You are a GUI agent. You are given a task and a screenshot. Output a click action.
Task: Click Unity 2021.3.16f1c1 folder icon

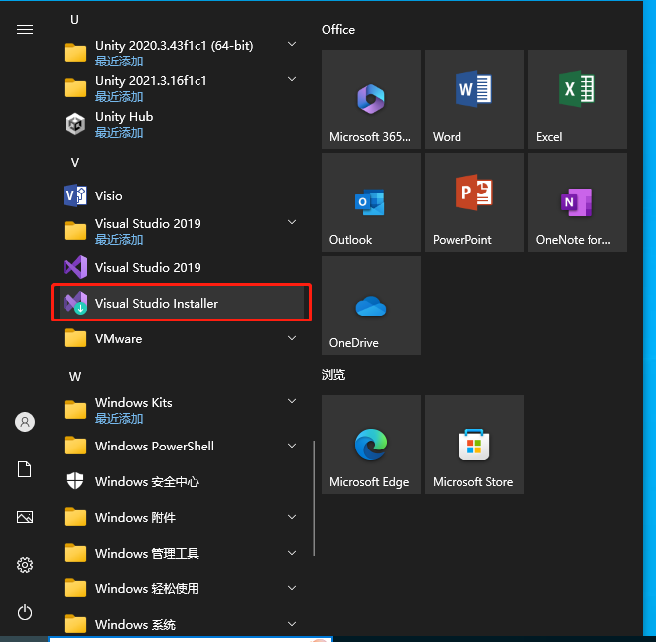(75, 88)
